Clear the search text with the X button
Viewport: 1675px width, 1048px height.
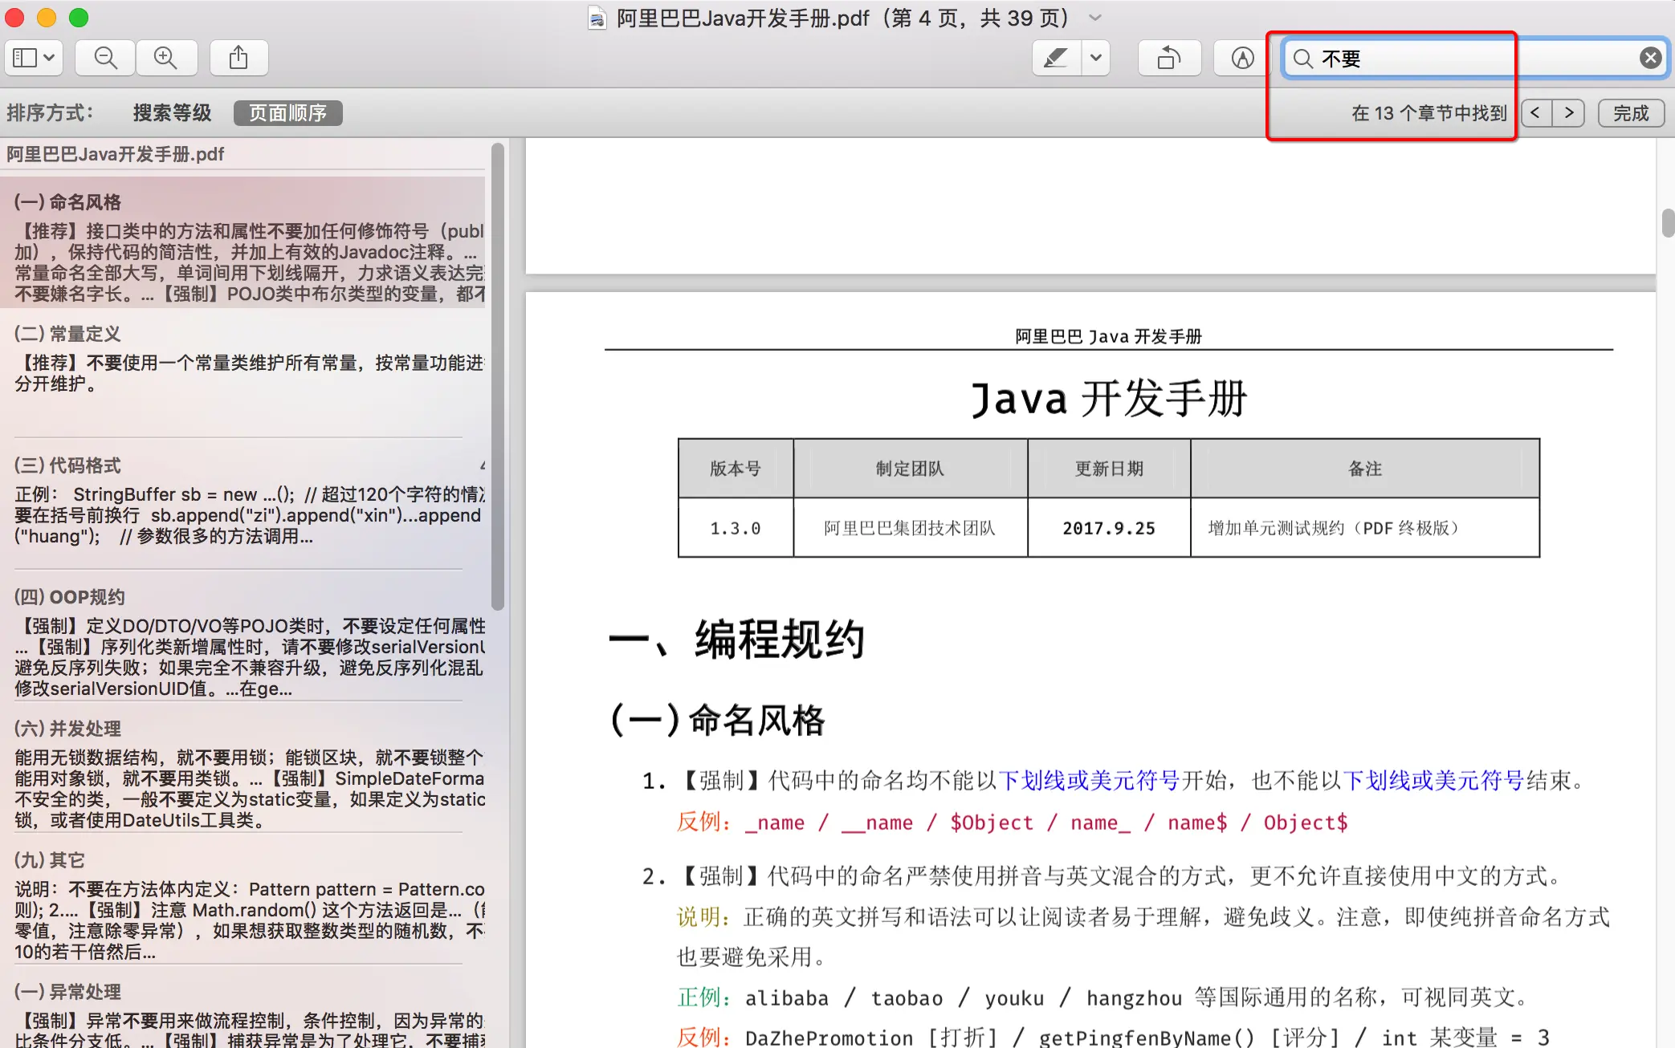[1650, 58]
